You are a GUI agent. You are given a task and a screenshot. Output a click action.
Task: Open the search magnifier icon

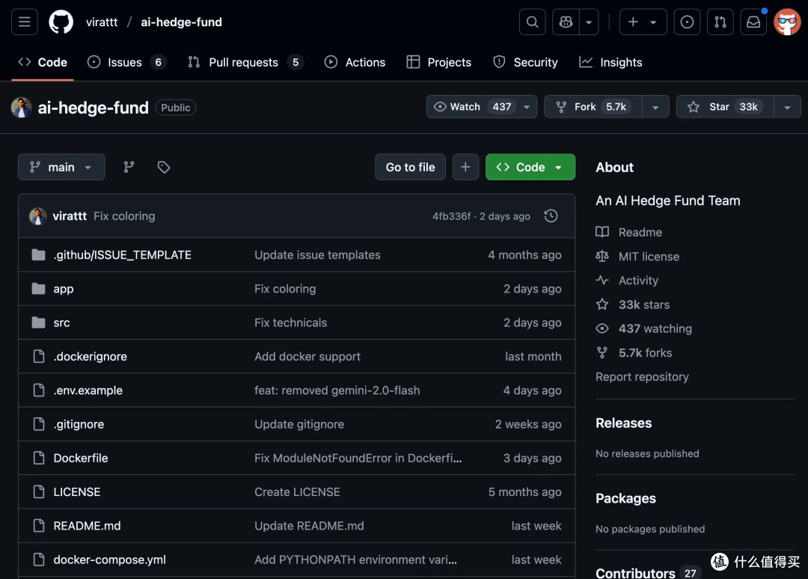(532, 22)
